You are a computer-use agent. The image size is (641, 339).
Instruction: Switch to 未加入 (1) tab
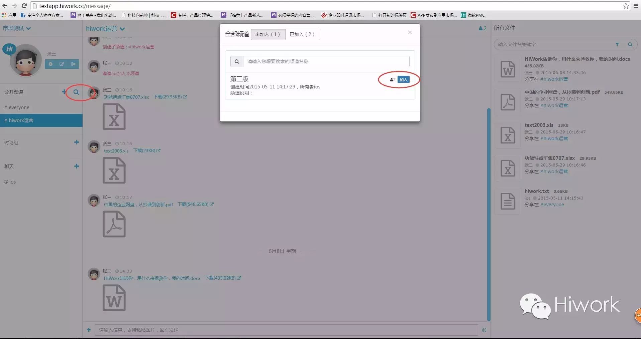[268, 34]
